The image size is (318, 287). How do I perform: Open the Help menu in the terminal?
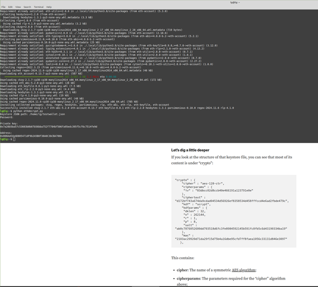pos(49,7)
